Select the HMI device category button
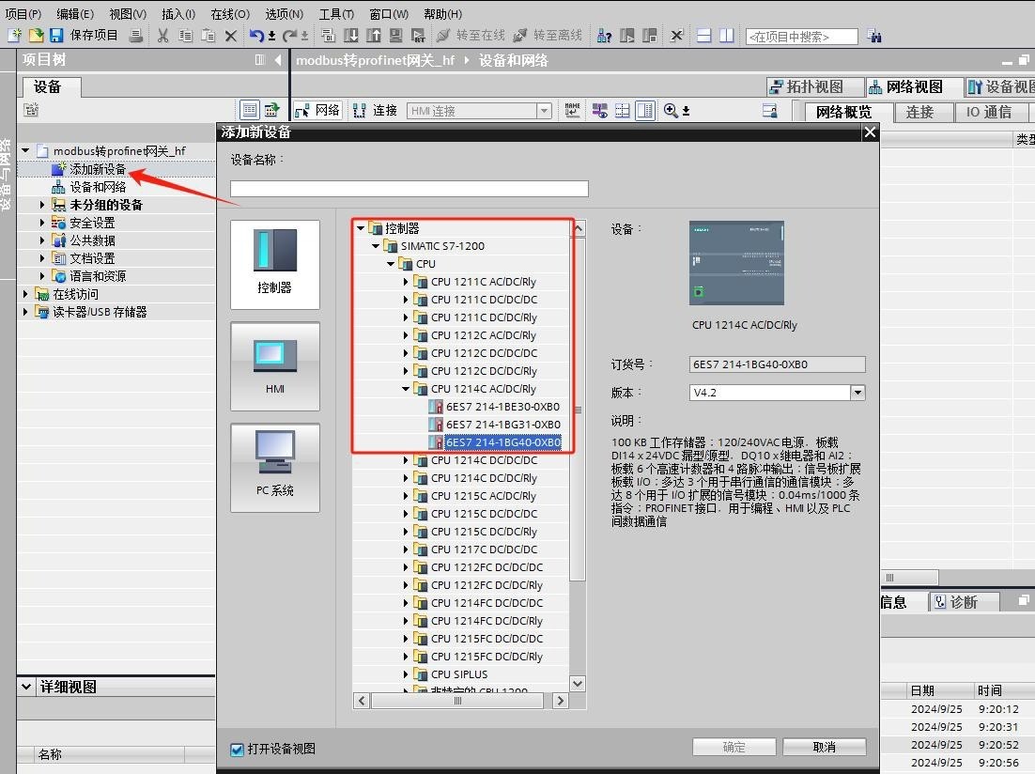The width and height of the screenshot is (1035, 774). [274, 366]
